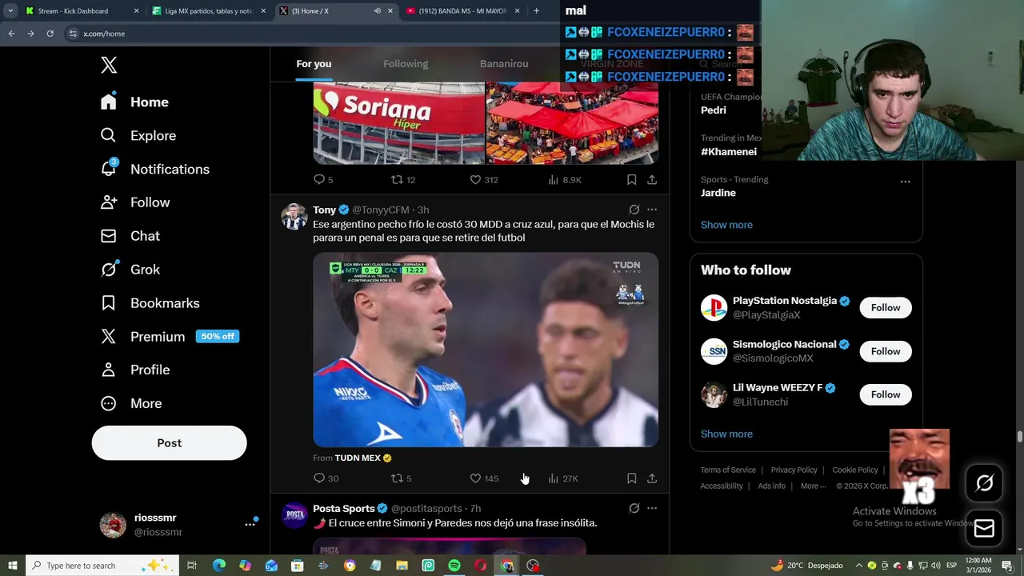The image size is (1024, 576).
Task: Open the #Khamenei trending topic
Action: (x=728, y=152)
